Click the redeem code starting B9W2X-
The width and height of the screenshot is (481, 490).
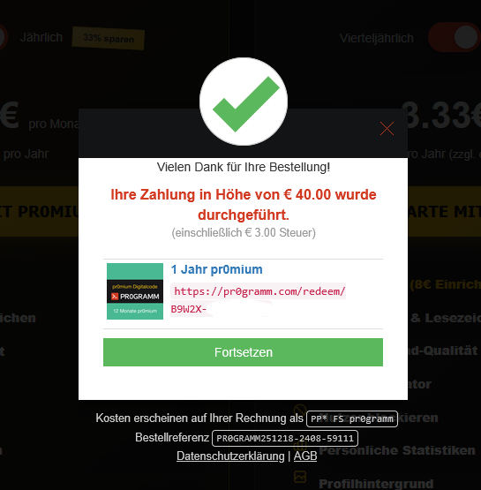tap(222, 309)
